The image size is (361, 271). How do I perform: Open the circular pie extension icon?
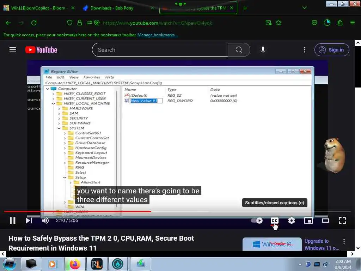pos(327,23)
